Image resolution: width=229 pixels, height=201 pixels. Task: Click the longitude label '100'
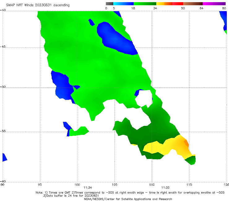click(77, 185)
